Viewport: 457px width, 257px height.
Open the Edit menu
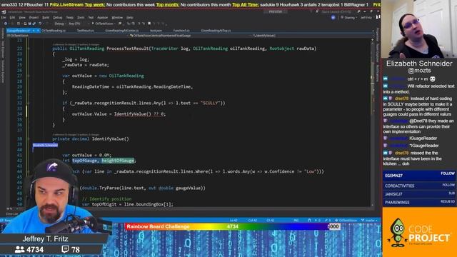click(14, 18)
